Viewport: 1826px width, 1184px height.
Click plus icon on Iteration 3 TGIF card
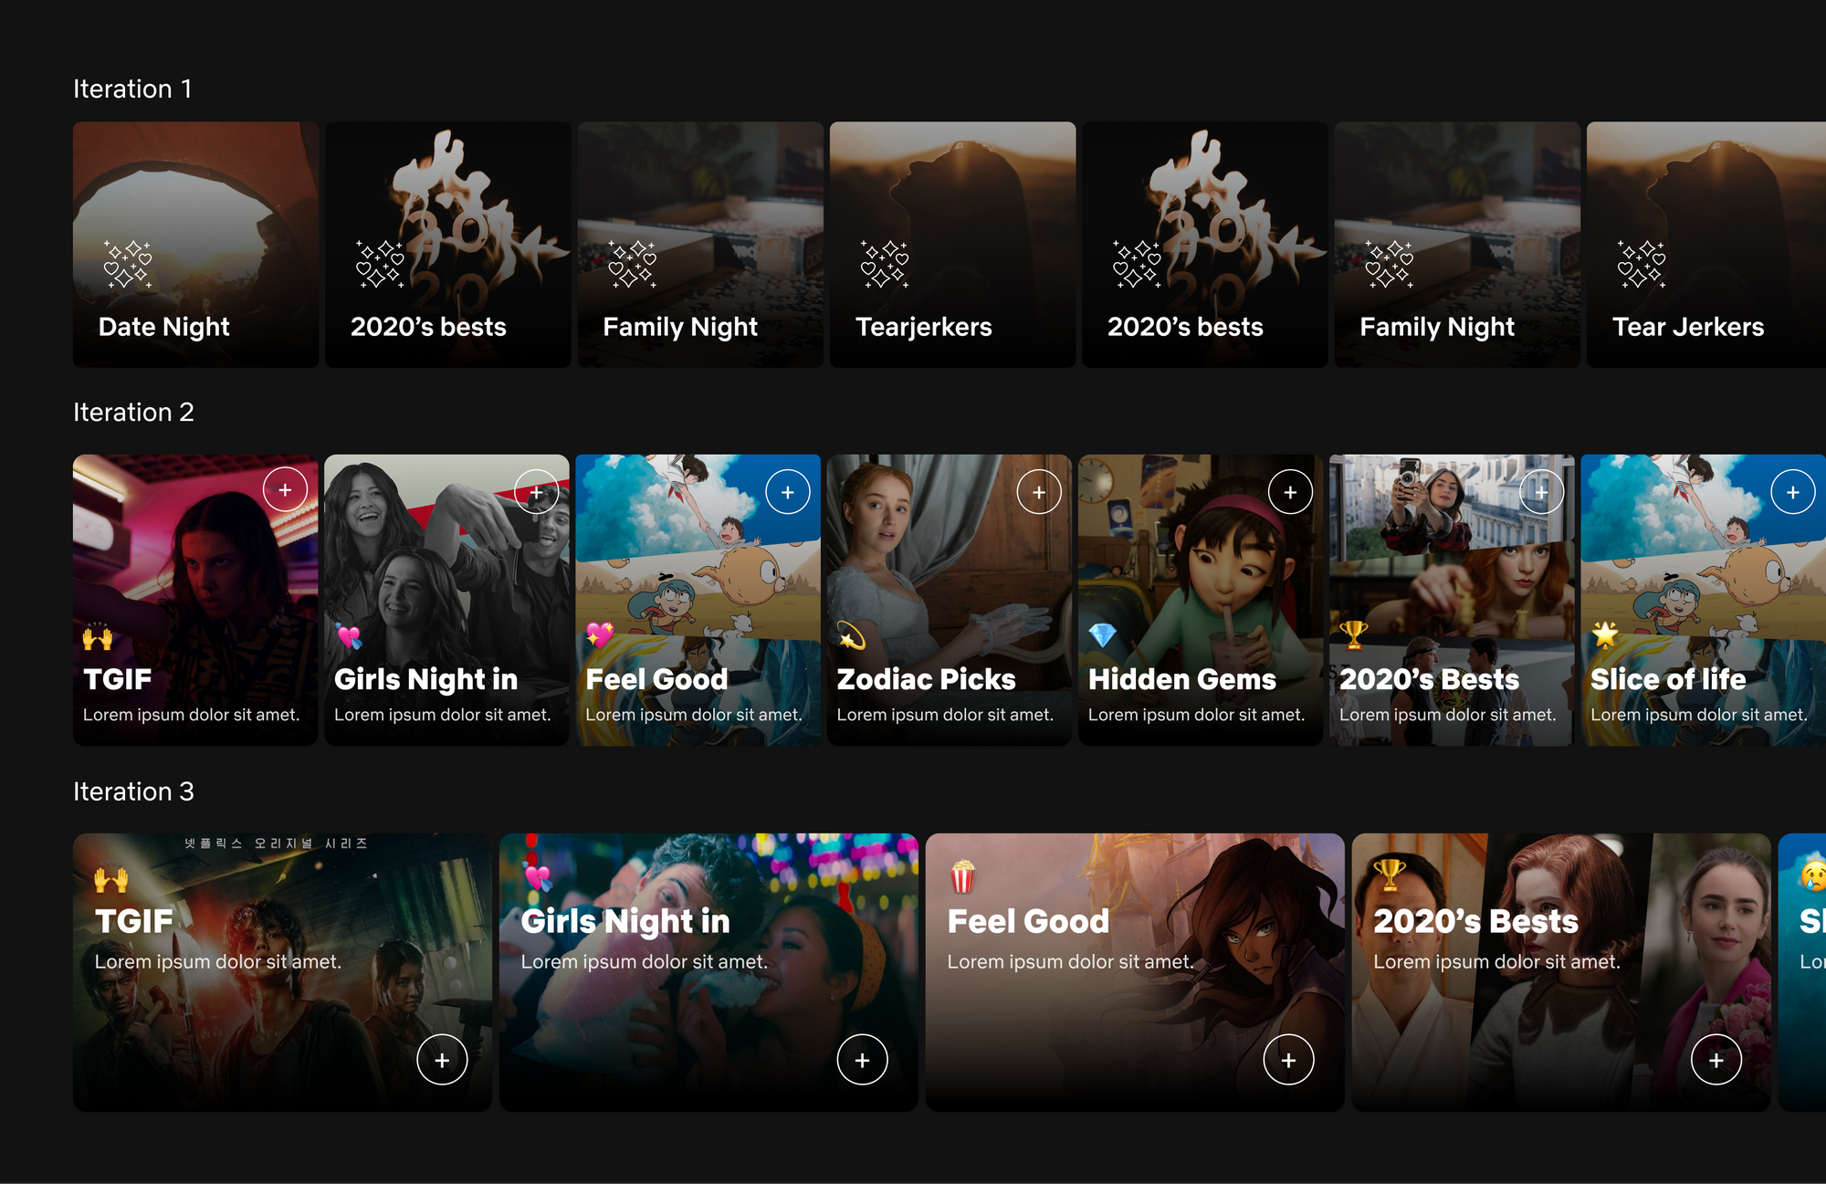click(442, 1060)
